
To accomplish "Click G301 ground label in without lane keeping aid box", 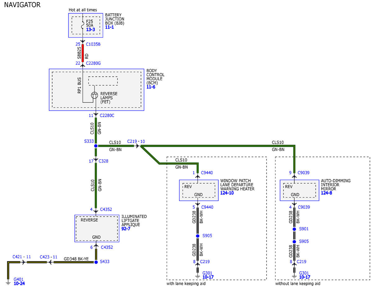I will point(304,273).
